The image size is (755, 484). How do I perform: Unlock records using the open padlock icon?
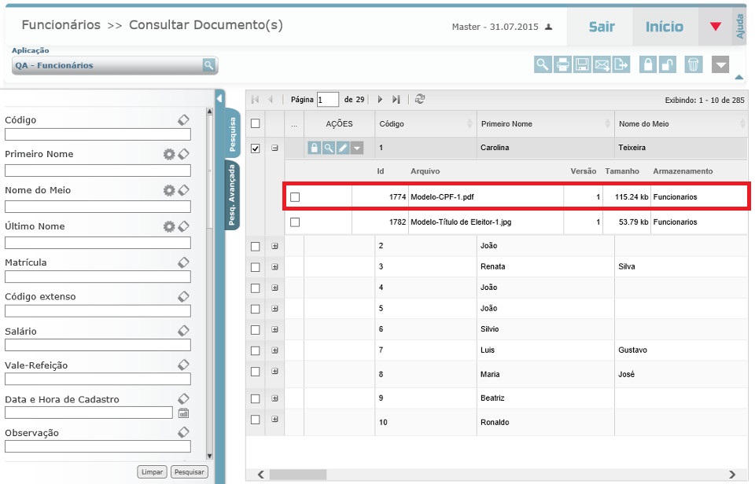668,64
